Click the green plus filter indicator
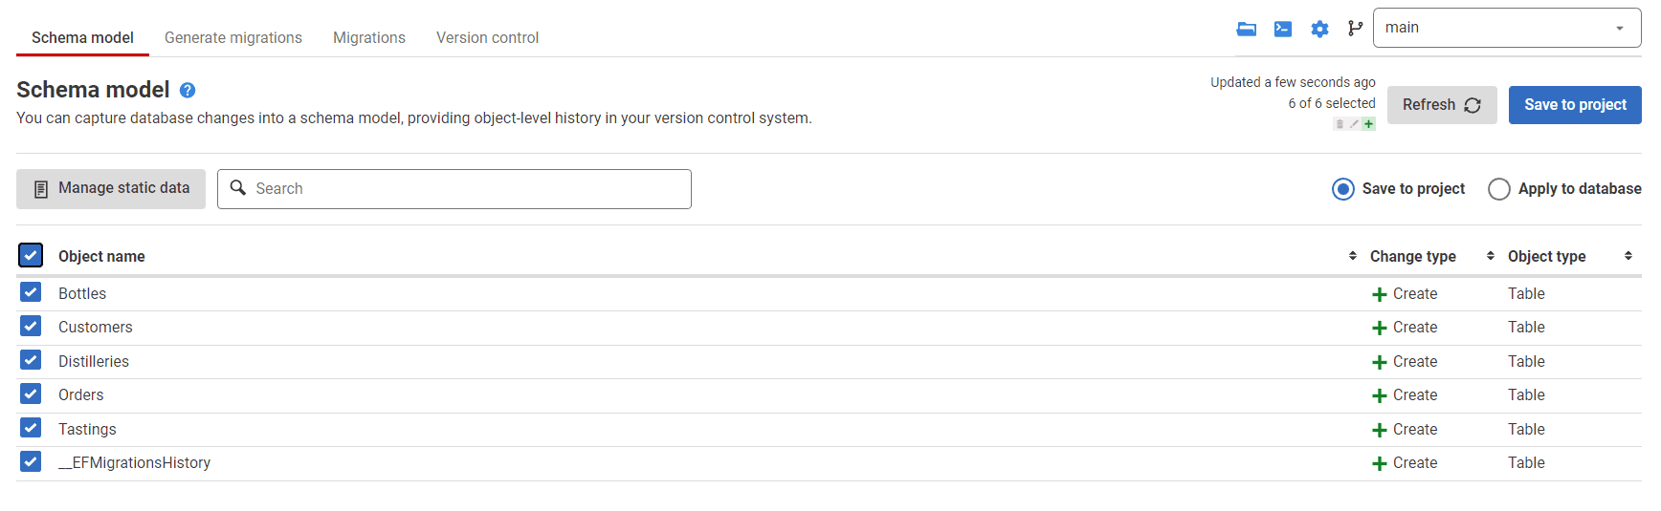This screenshot has height=511, width=1661. point(1369,124)
